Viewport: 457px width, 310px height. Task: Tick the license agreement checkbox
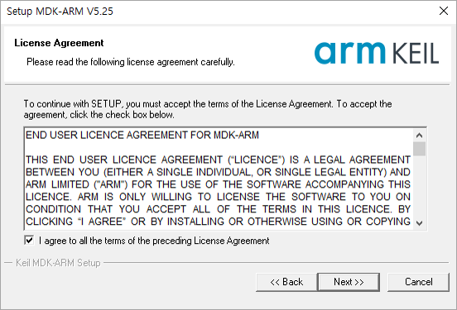tap(29, 241)
